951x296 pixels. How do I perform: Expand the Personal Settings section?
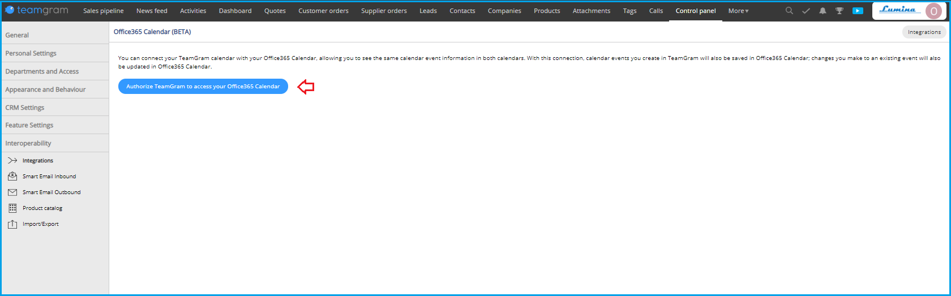point(55,53)
